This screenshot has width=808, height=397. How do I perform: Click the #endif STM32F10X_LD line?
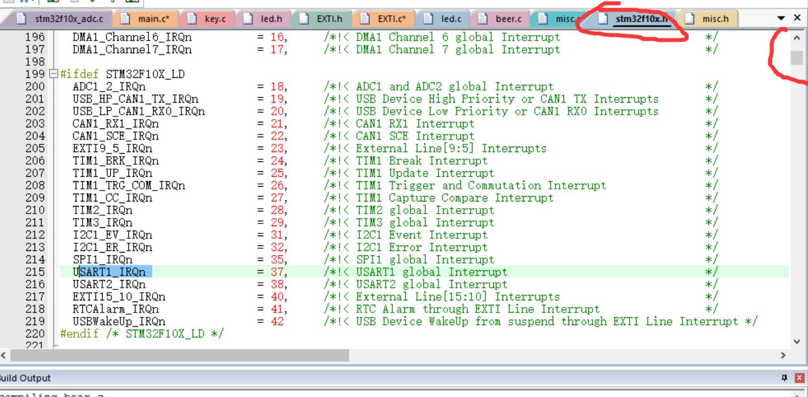[x=142, y=334]
